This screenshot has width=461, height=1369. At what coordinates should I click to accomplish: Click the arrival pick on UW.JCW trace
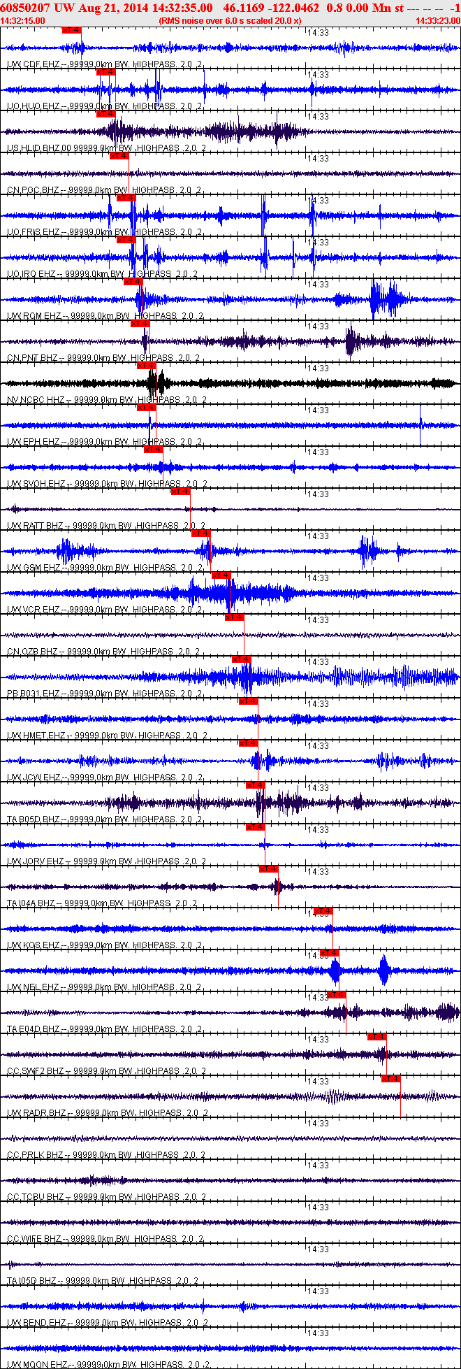pyautogui.click(x=249, y=743)
